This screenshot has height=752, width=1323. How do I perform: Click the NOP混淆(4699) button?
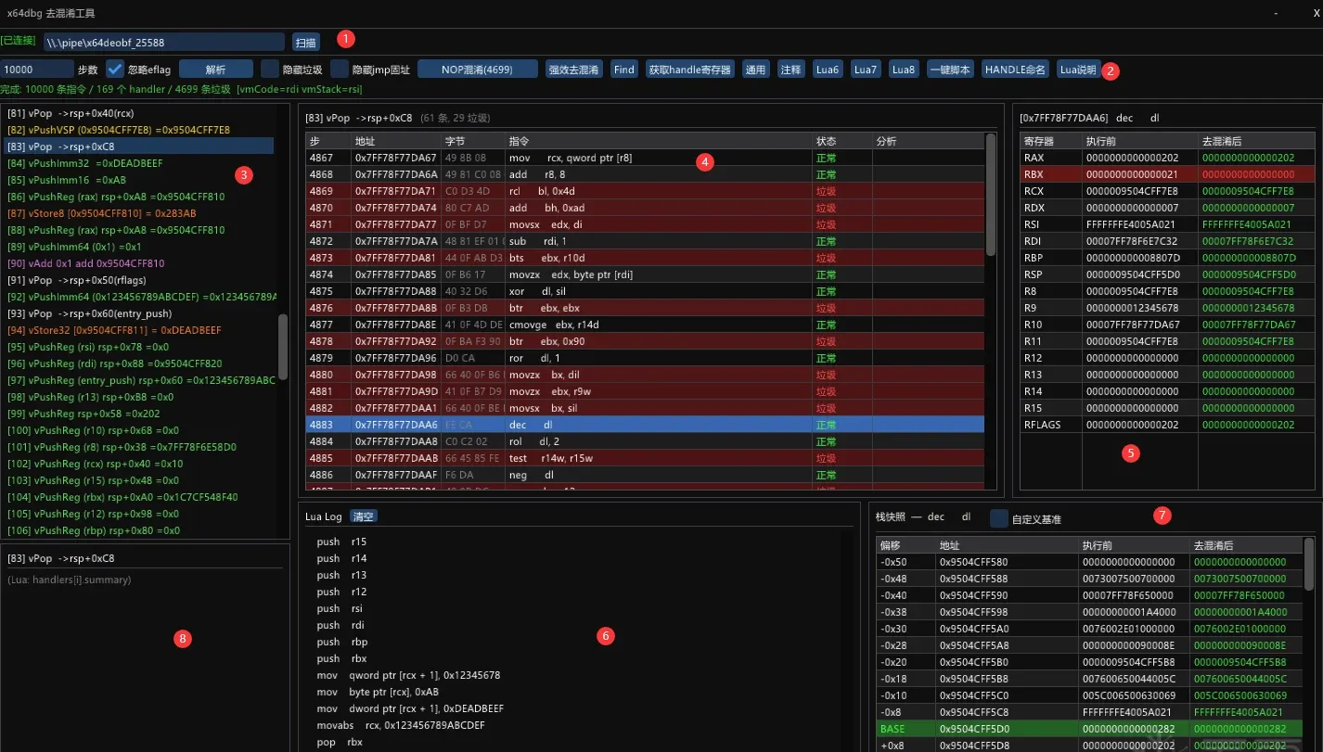[x=478, y=69]
